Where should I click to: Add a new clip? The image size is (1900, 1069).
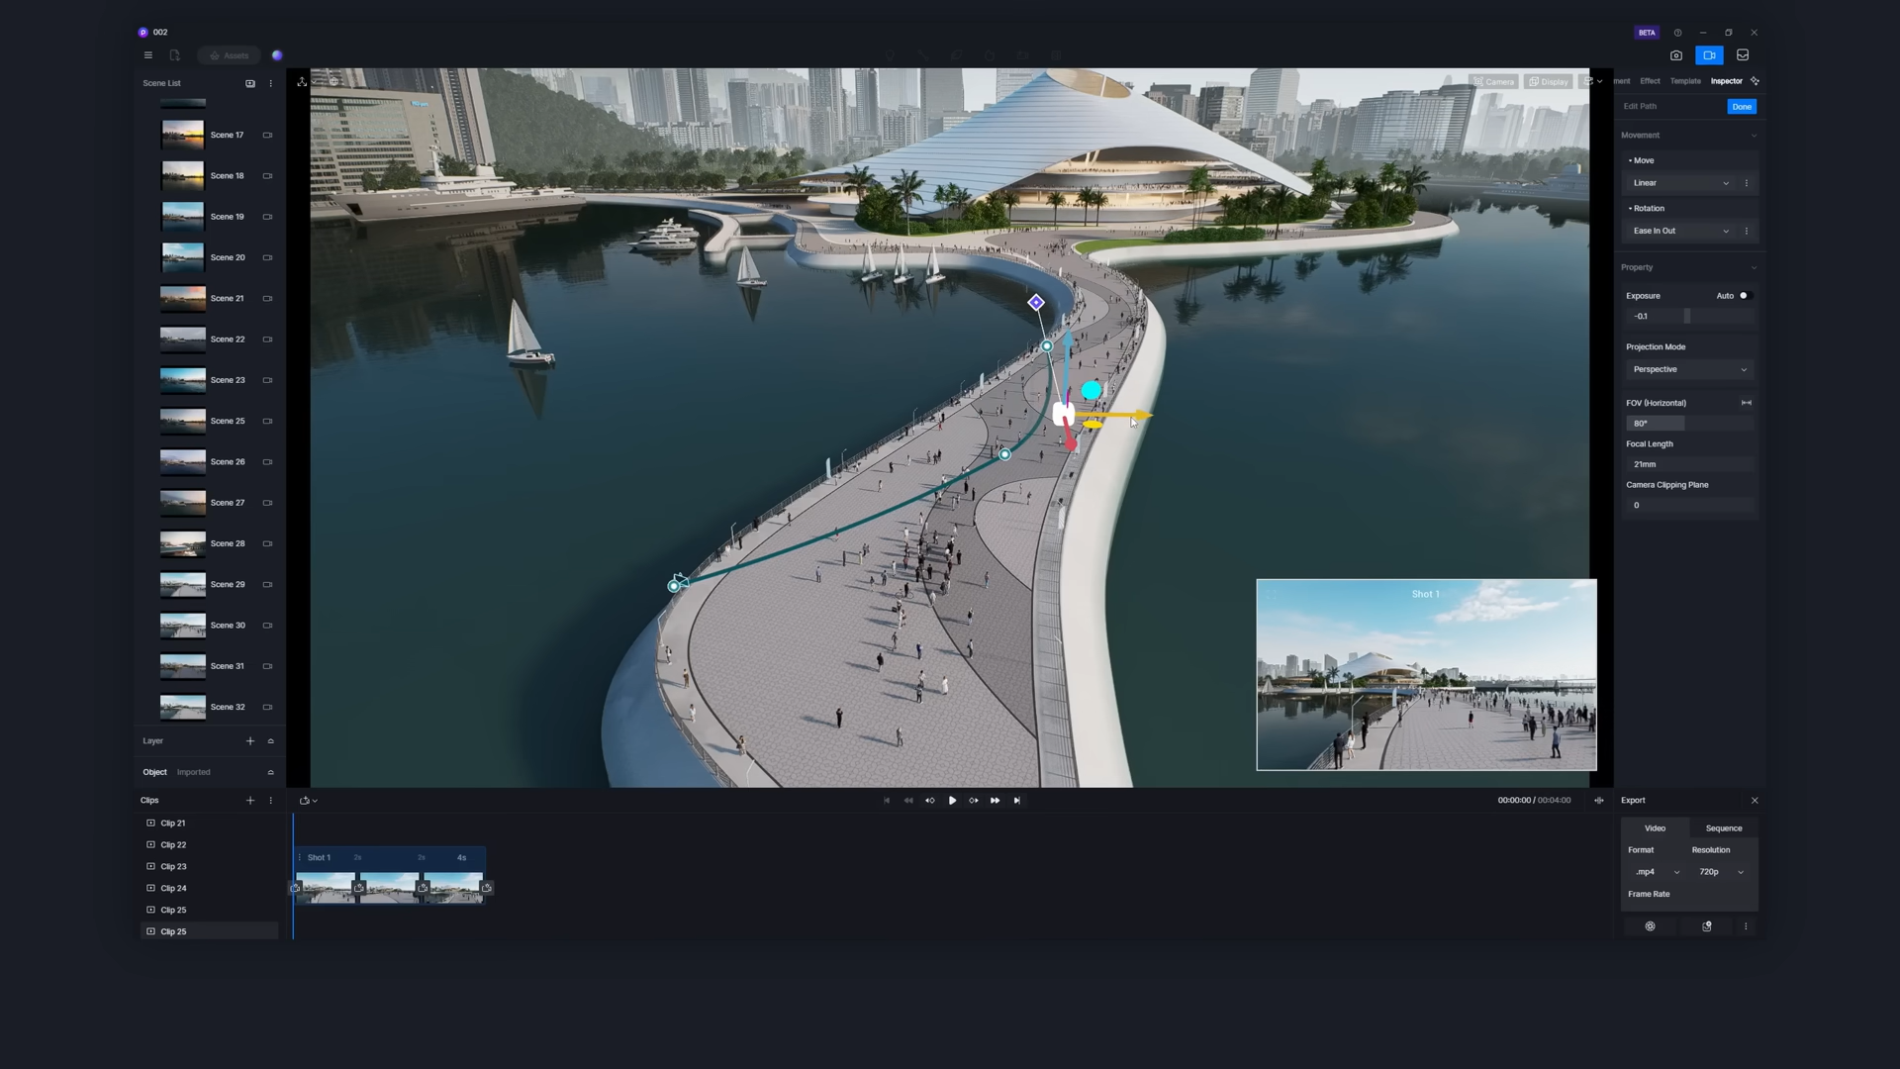point(250,801)
